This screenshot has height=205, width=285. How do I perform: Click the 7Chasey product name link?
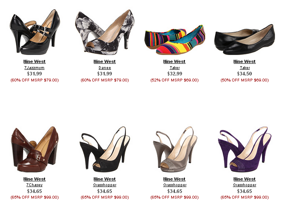34,185
